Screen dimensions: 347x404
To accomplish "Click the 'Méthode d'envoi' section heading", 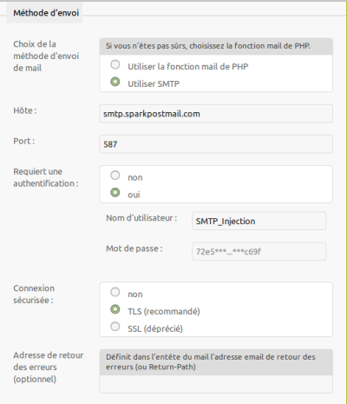I will point(46,13).
